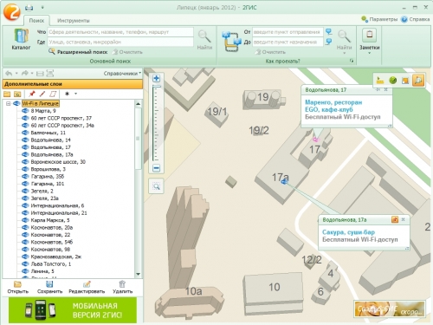Expand the Как проехать panel launcher
433x325 pixels.
[352, 61]
